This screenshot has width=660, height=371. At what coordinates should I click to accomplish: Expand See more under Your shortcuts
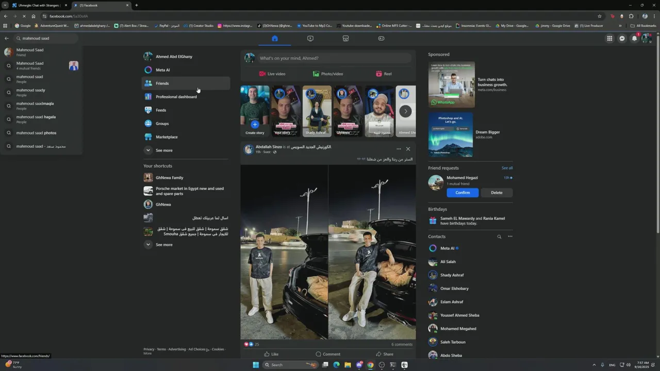tap(186, 244)
